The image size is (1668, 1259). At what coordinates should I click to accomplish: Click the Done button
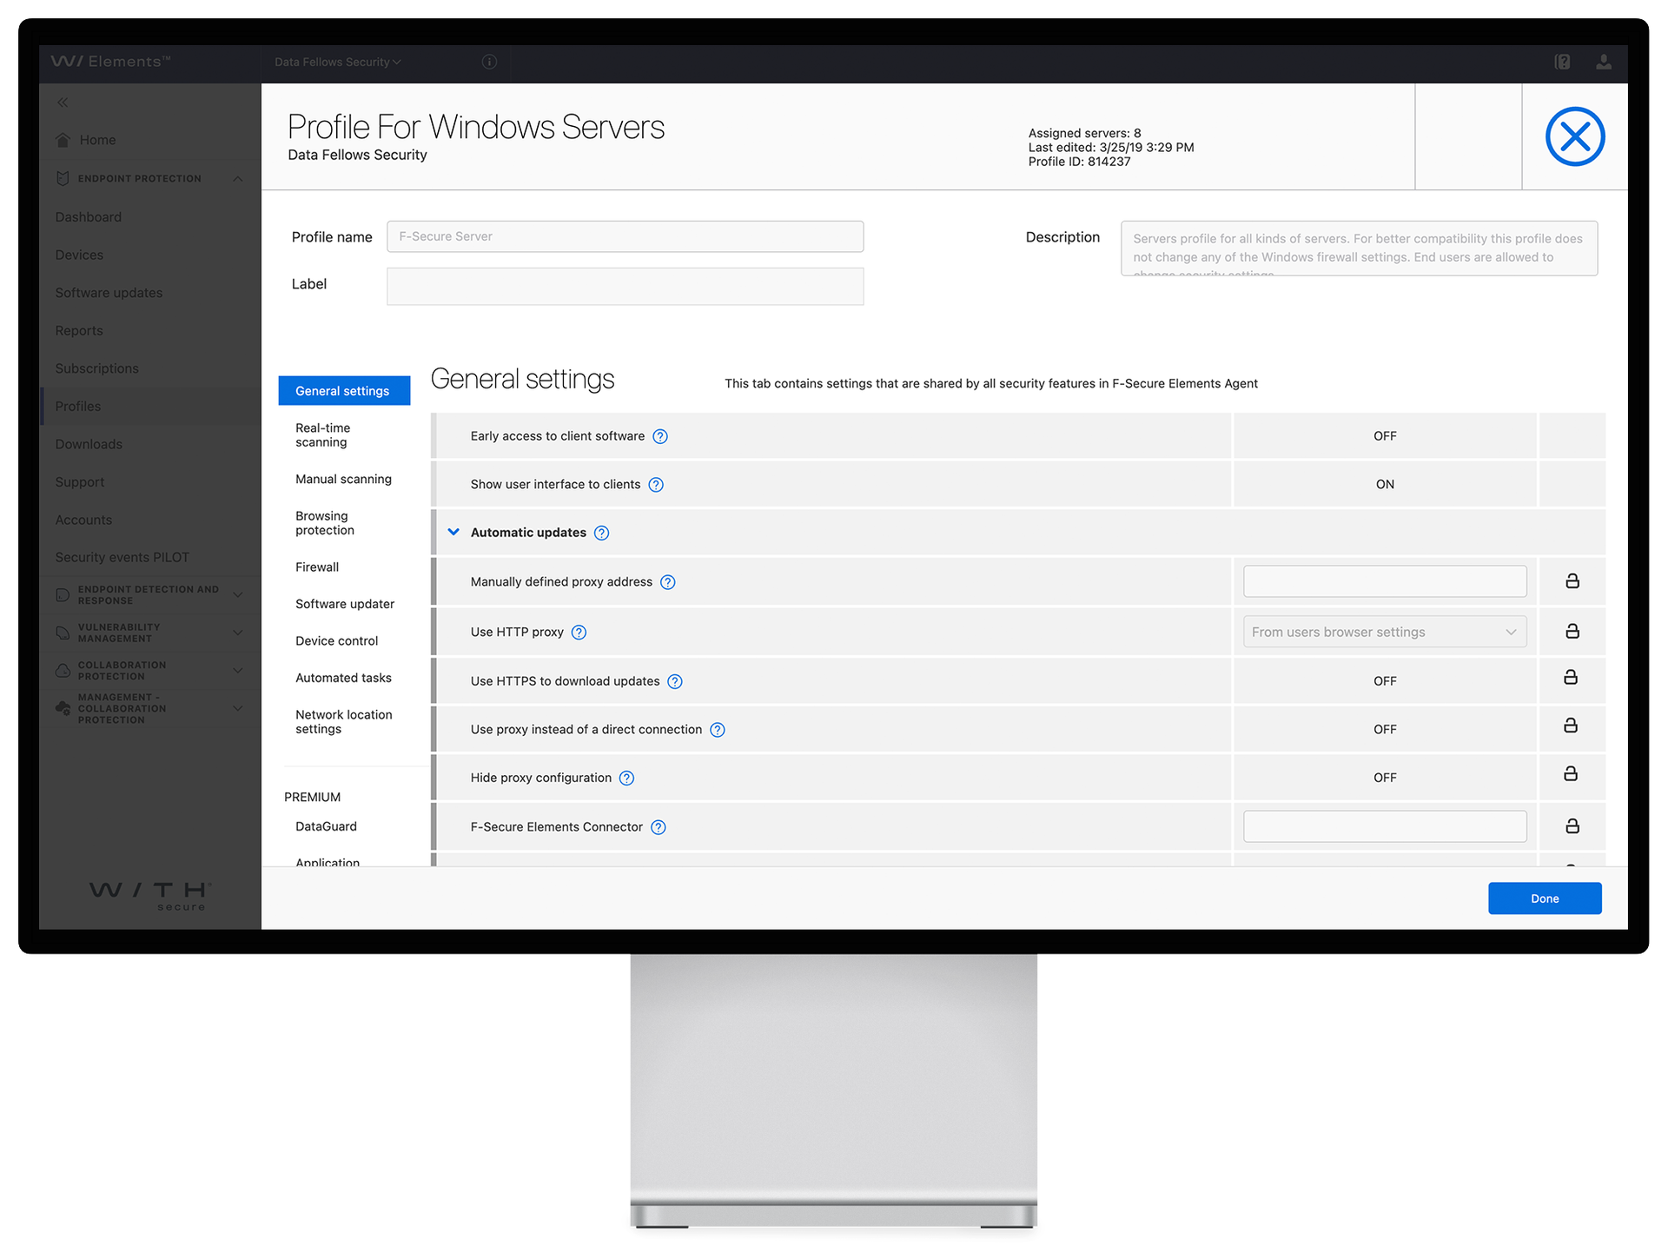1544,898
